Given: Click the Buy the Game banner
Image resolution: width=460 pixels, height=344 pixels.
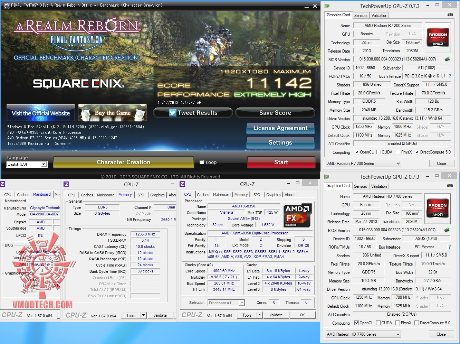Looking at the screenshot, I should point(113,113).
